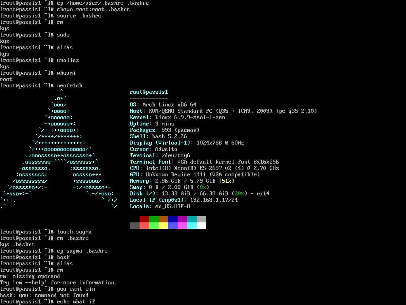
Task: Click the "Try 'rm --help' for more information." line
Action: coord(59,283)
